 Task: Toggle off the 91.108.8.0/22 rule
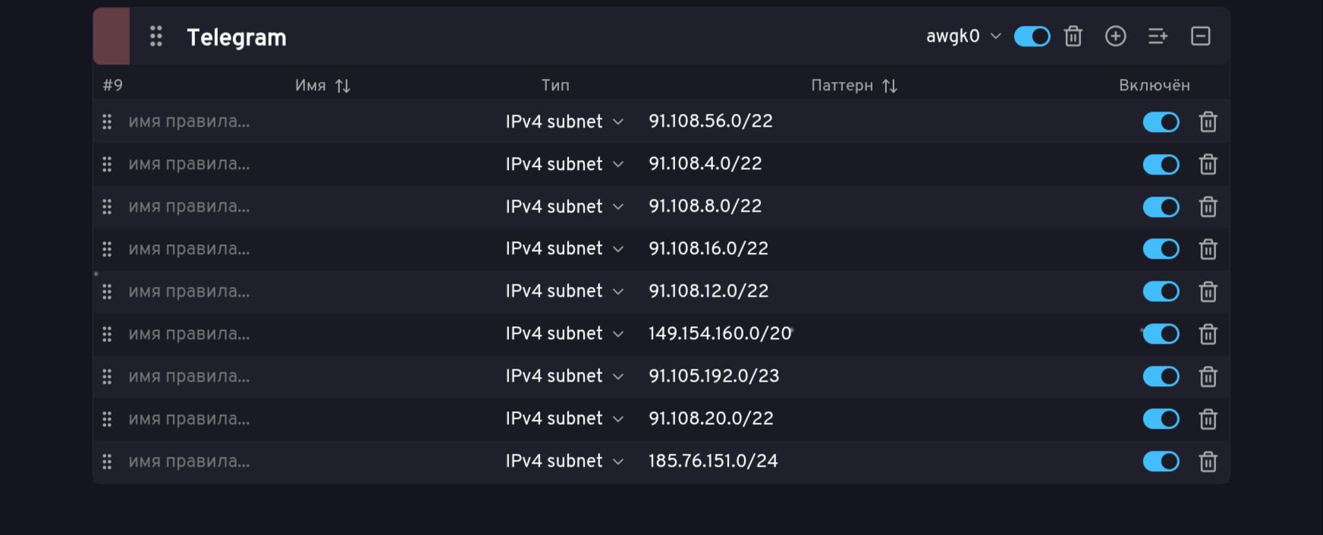[1161, 207]
